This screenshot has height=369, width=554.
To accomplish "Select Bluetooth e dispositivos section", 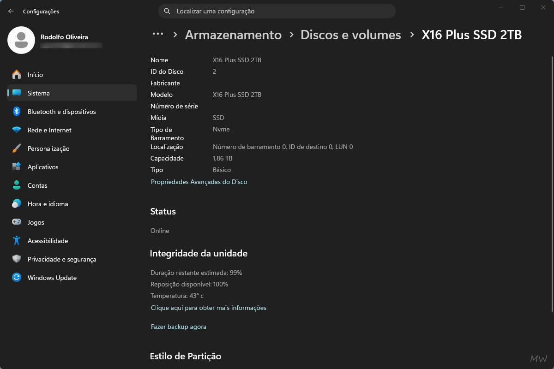I will (x=72, y=112).
